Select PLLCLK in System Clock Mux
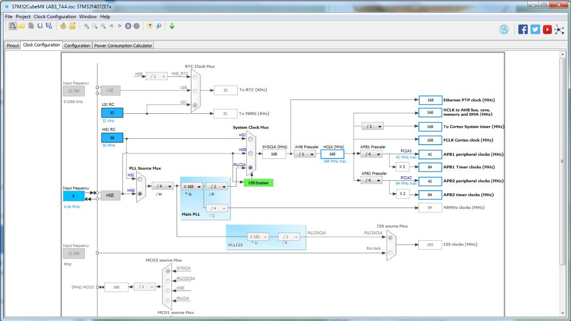The image size is (571, 321). click(250, 168)
